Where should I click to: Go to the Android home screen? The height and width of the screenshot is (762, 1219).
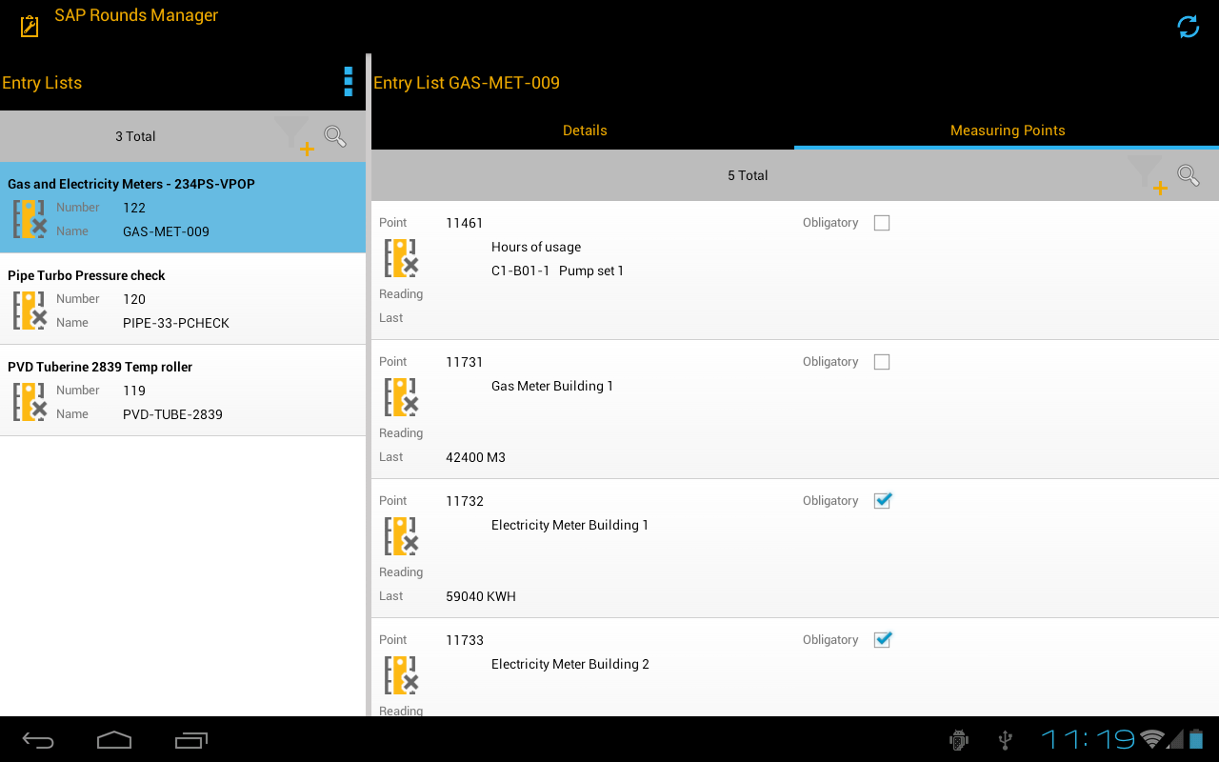click(x=114, y=740)
